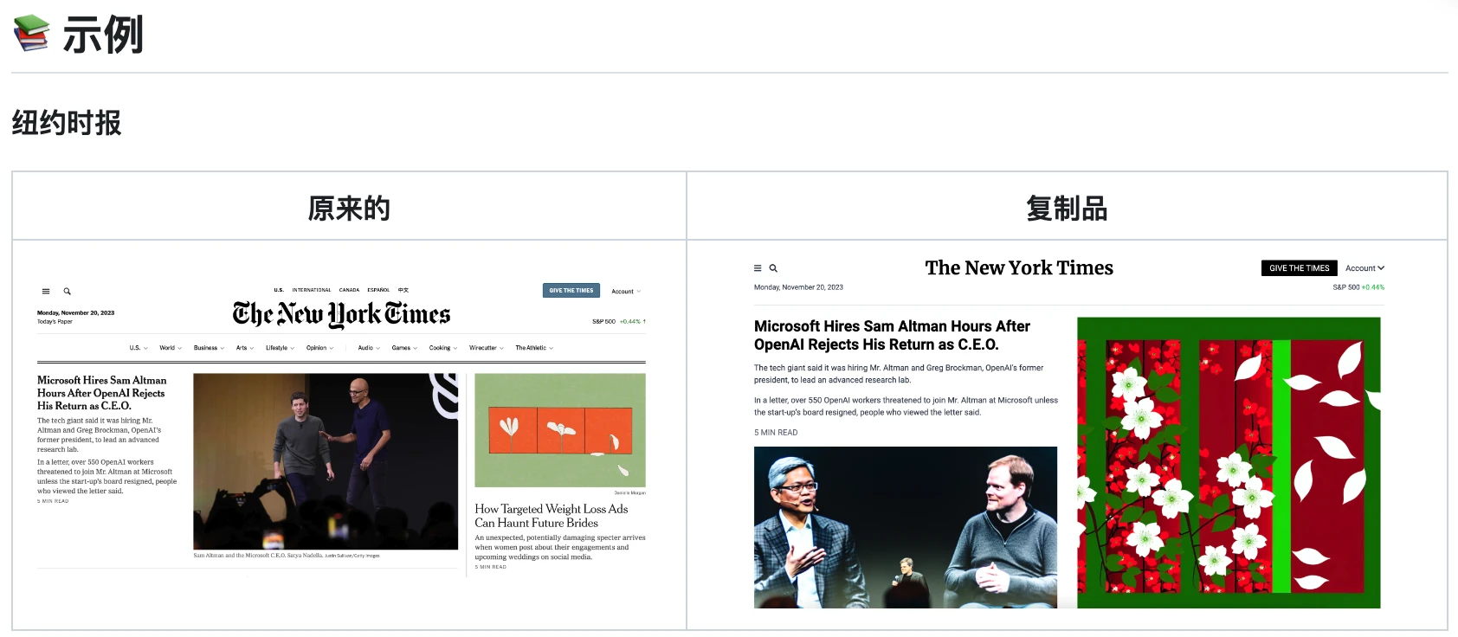Open Microsoft Hires Sam Altman replica headline

892,335
